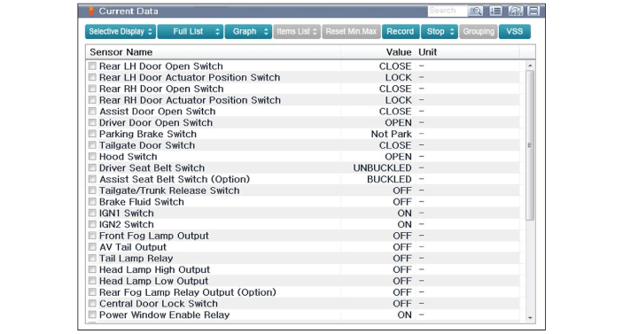Click the split window icon in title bar
Image resolution: width=623 pixels, height=334 pixels.
[x=533, y=12]
